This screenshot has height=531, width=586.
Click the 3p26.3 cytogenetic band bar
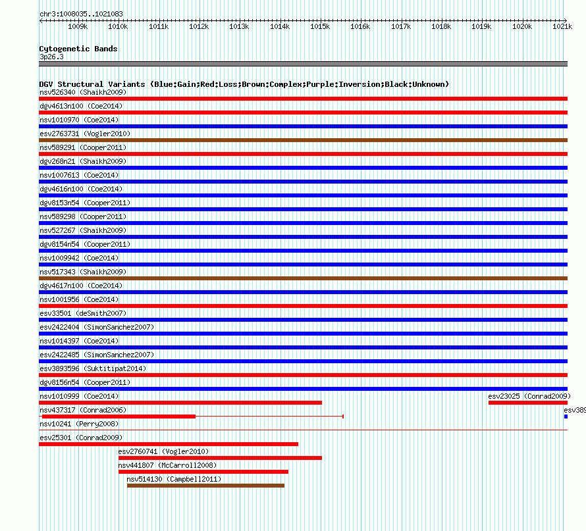click(303, 64)
